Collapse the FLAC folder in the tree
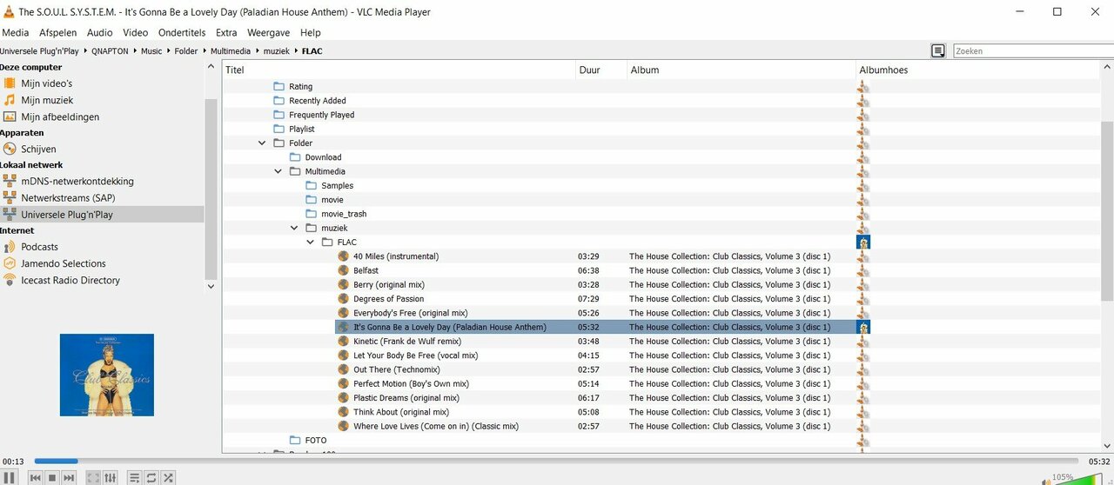Image resolution: width=1114 pixels, height=485 pixels. coord(311,242)
